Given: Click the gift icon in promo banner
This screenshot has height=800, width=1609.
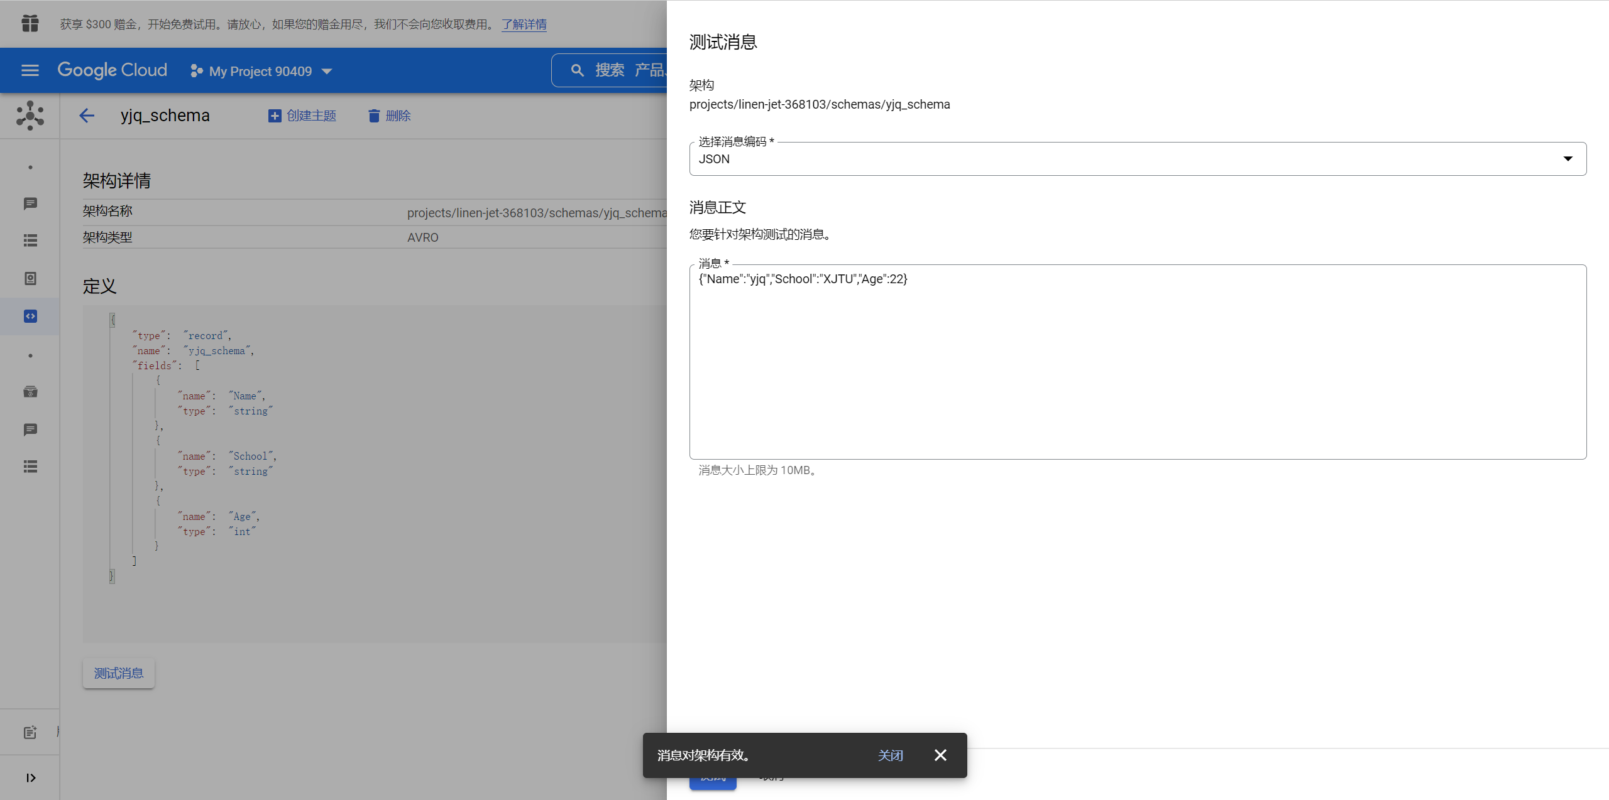Looking at the screenshot, I should pos(30,24).
